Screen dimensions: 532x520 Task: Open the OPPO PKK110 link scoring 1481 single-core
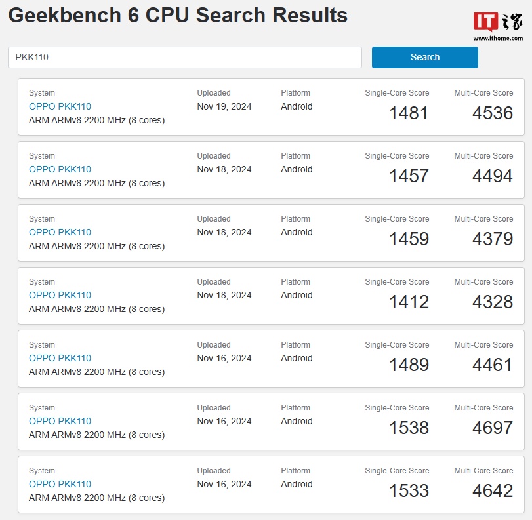[x=60, y=106]
